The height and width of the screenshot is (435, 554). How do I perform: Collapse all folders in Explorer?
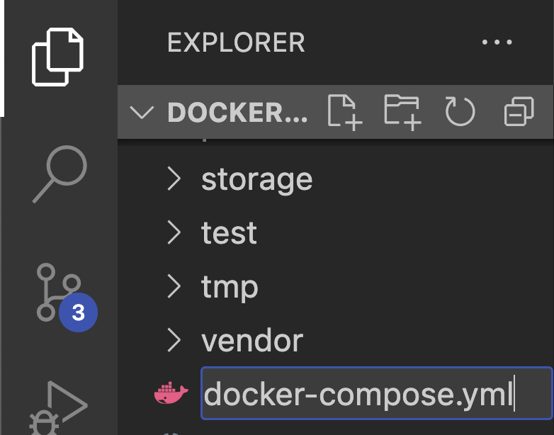[519, 112]
